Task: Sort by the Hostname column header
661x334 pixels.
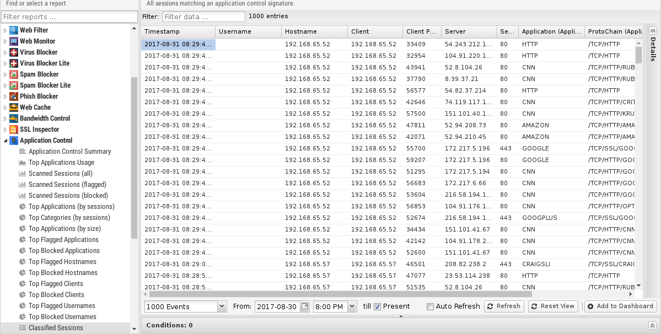Action: click(314, 31)
